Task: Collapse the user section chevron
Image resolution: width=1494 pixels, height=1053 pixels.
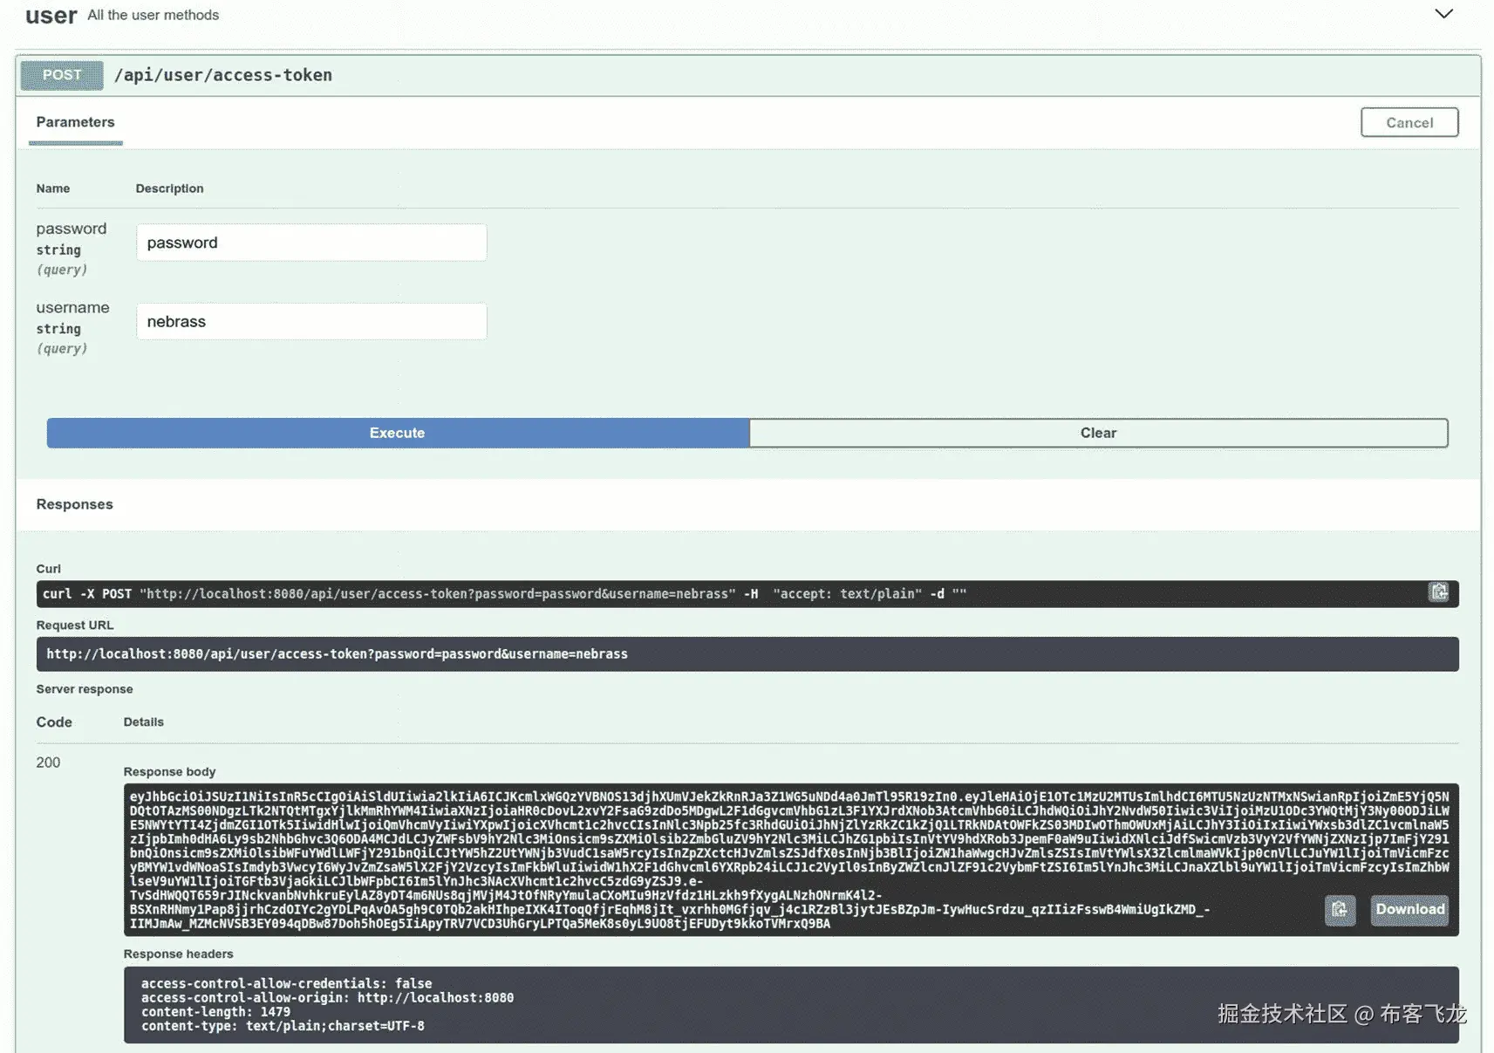Action: 1444,14
